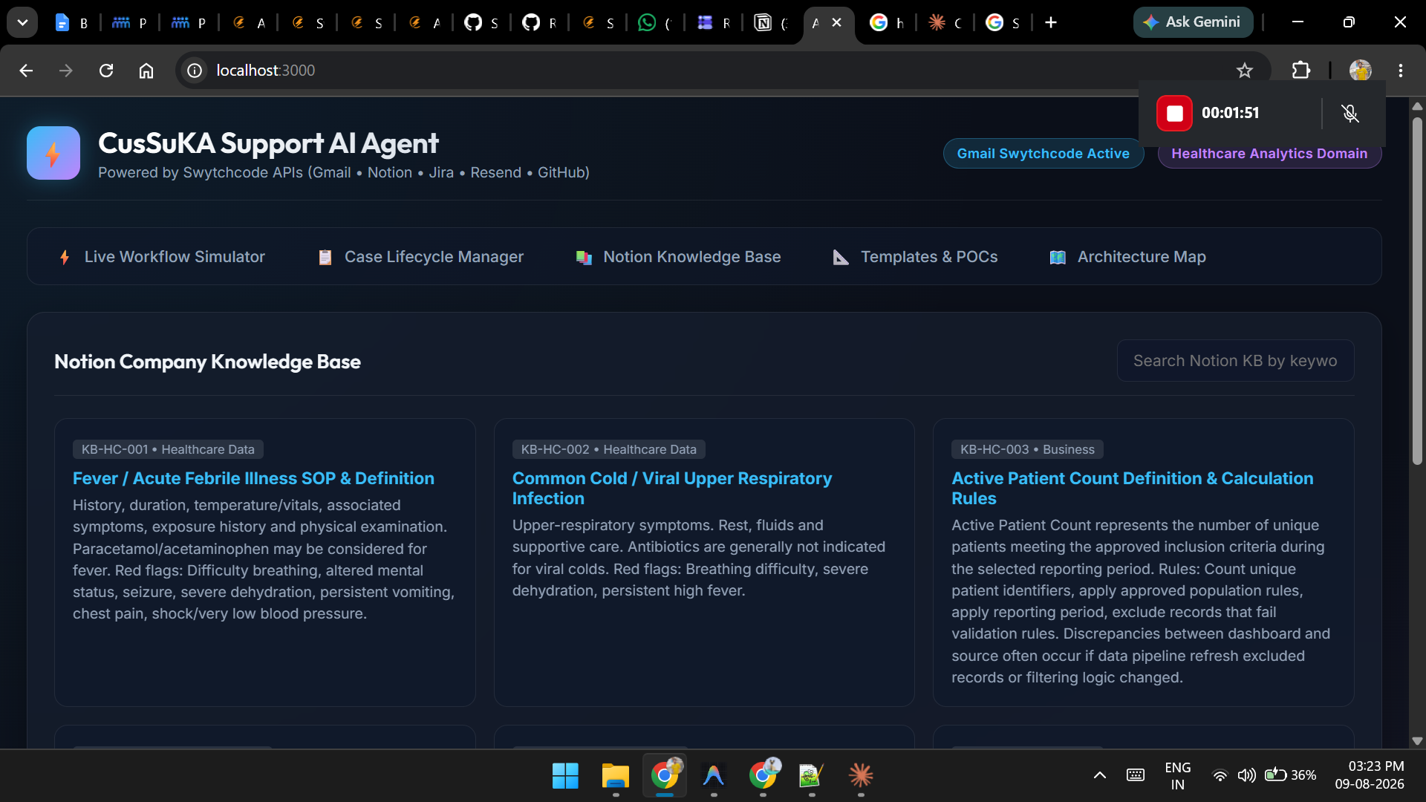Click the page's vertical scrollbar thumb
This screenshot has width=1426, height=802.
1417,291
